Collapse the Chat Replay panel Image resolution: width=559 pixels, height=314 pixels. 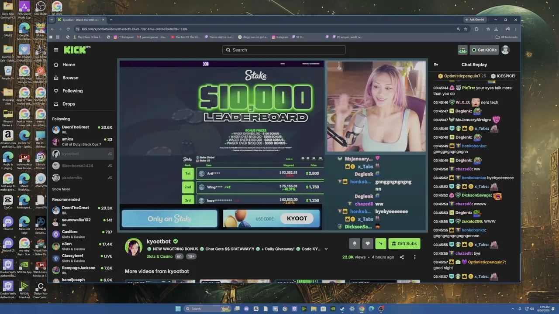pos(436,65)
